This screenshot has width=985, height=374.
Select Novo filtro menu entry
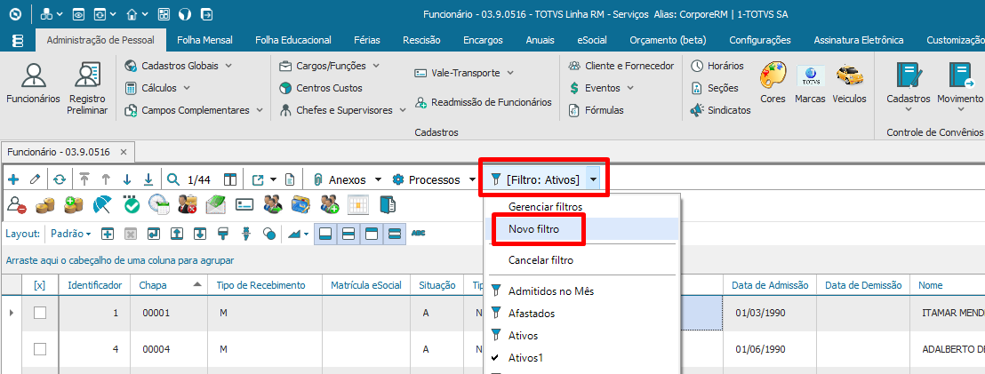(581, 230)
